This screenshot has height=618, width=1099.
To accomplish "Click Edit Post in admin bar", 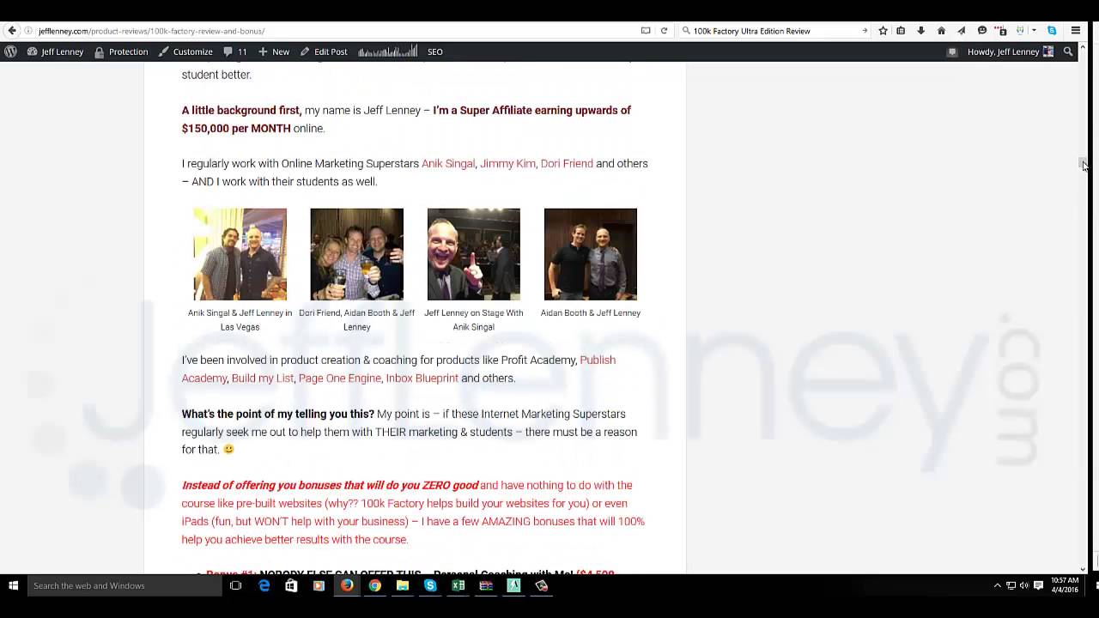I will point(324,51).
